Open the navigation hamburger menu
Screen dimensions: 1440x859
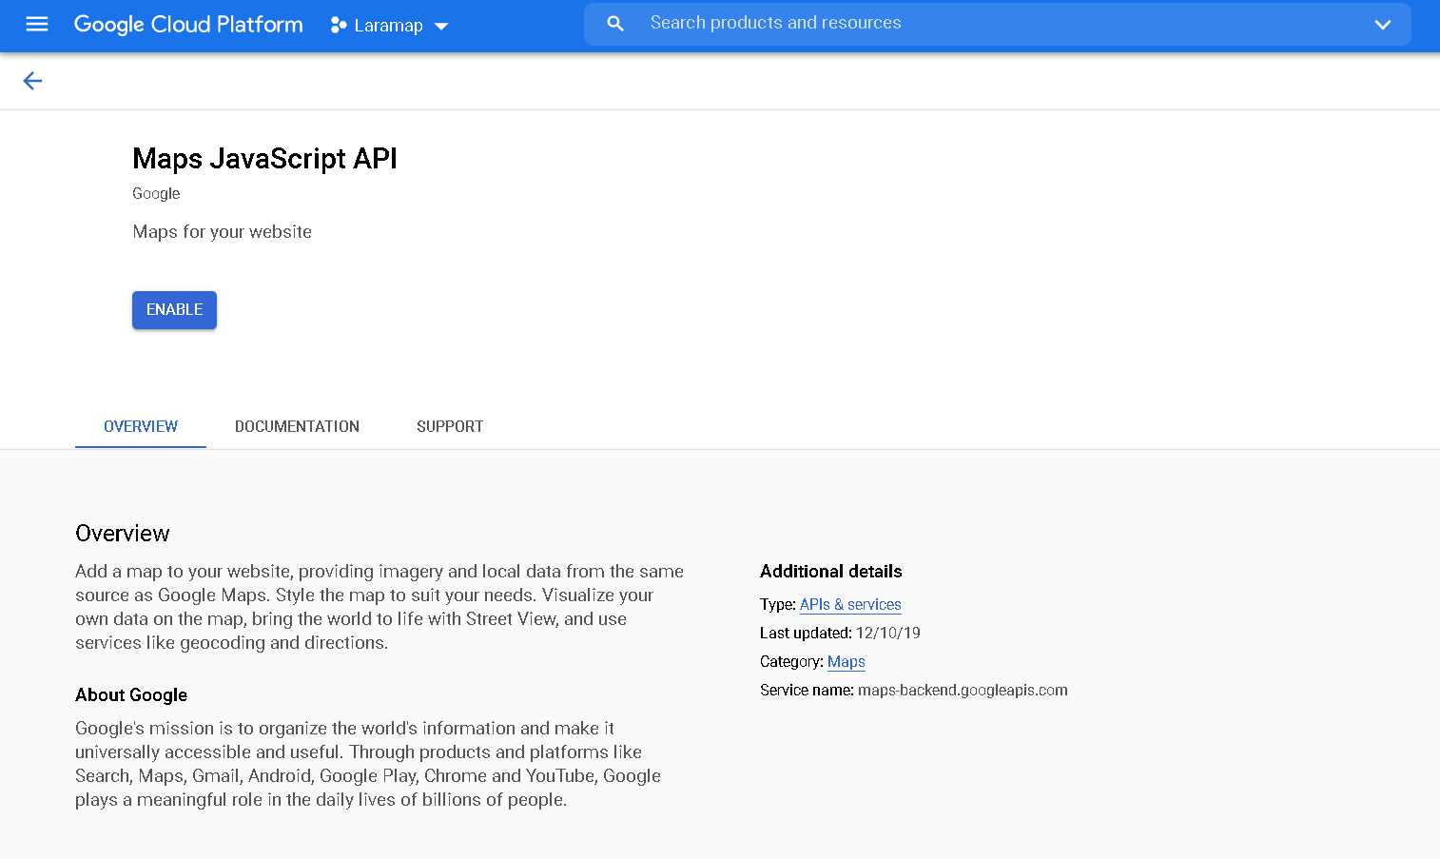pyautogui.click(x=36, y=25)
